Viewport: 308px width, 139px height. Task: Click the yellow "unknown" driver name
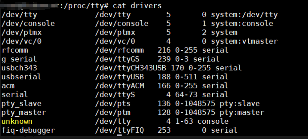click(x=17, y=121)
